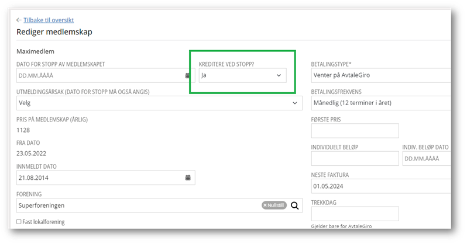This screenshot has width=467, height=244.
Task: Go back via Tilbake til oversikt link
Action: click(49, 20)
